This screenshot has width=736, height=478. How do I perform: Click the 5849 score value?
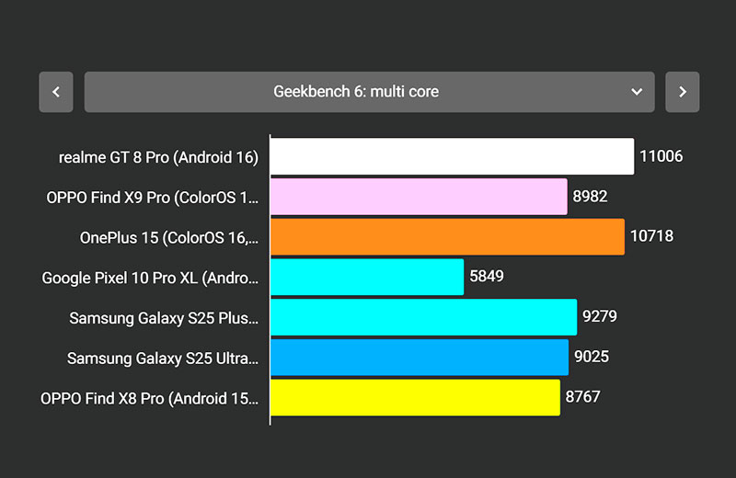(487, 277)
